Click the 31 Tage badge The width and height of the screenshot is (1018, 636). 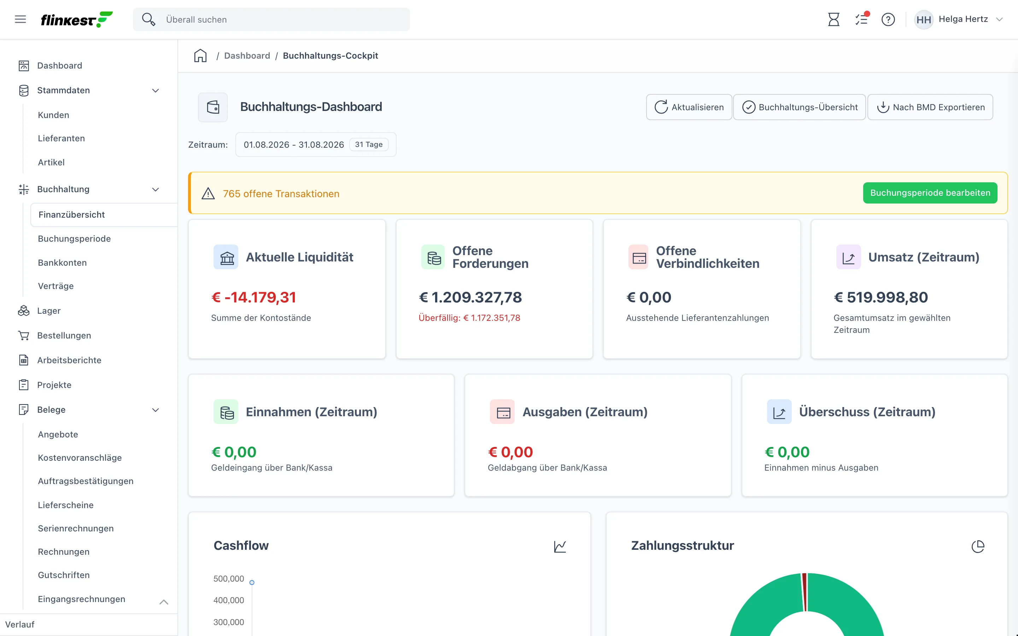point(369,145)
